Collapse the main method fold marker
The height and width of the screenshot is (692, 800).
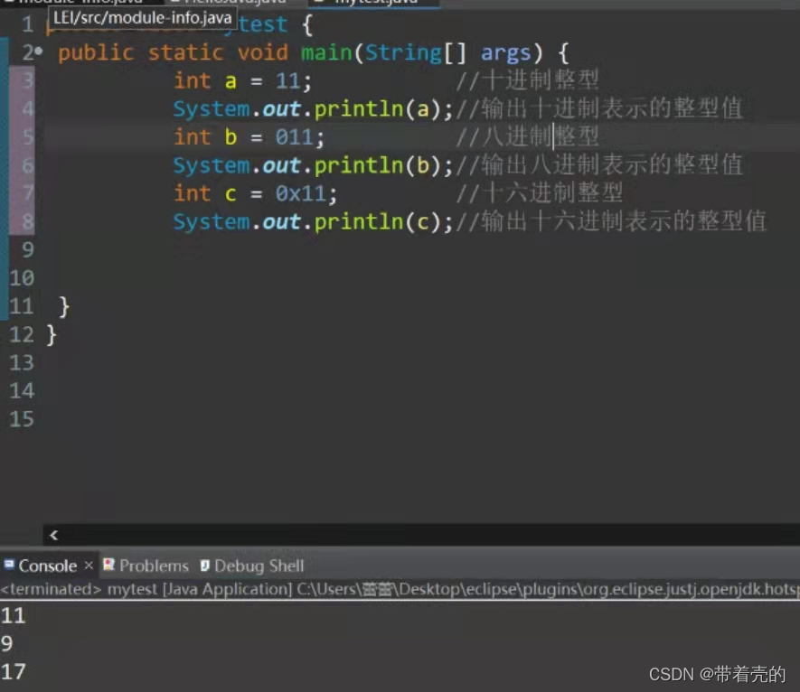(39, 51)
